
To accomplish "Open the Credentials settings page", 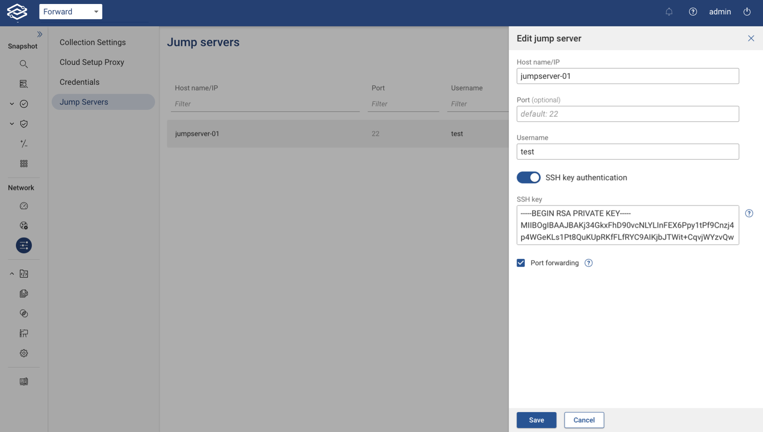I will (79, 82).
